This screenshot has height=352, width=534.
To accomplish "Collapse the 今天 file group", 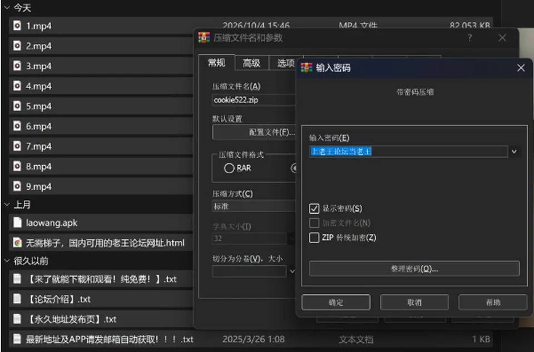I will [7, 7].
